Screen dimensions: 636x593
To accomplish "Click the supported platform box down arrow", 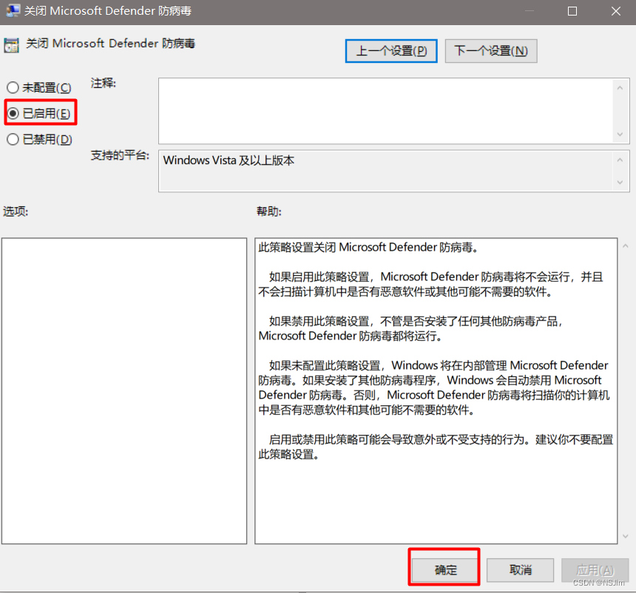I will (x=620, y=183).
